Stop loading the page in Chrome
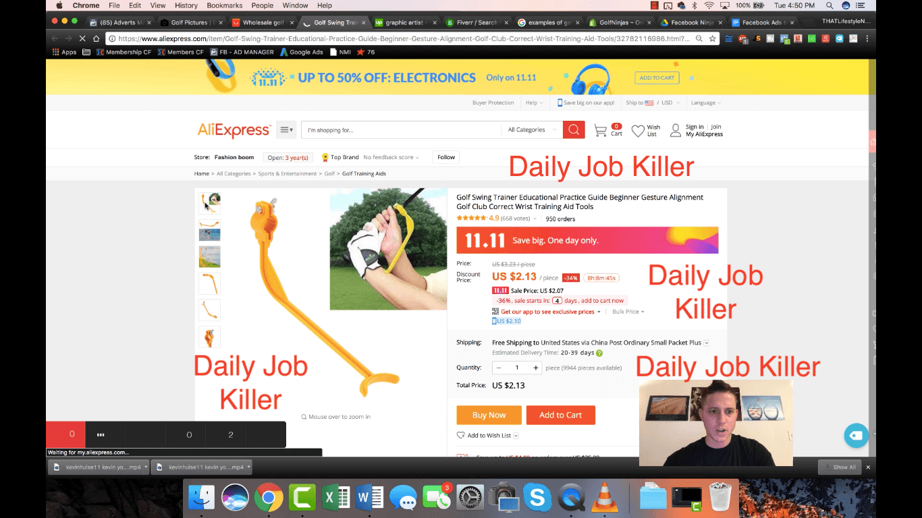The height and width of the screenshot is (518, 922). tap(82, 38)
